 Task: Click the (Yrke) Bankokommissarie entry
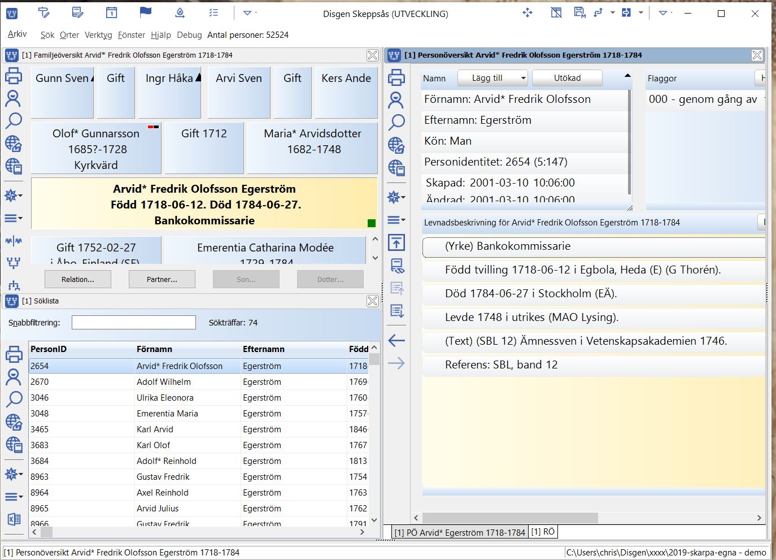point(594,246)
